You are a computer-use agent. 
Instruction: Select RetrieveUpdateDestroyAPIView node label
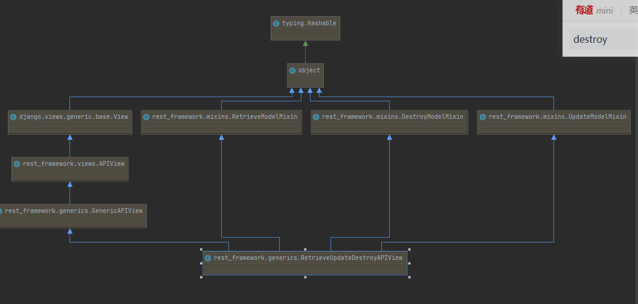pyautogui.click(x=308, y=258)
